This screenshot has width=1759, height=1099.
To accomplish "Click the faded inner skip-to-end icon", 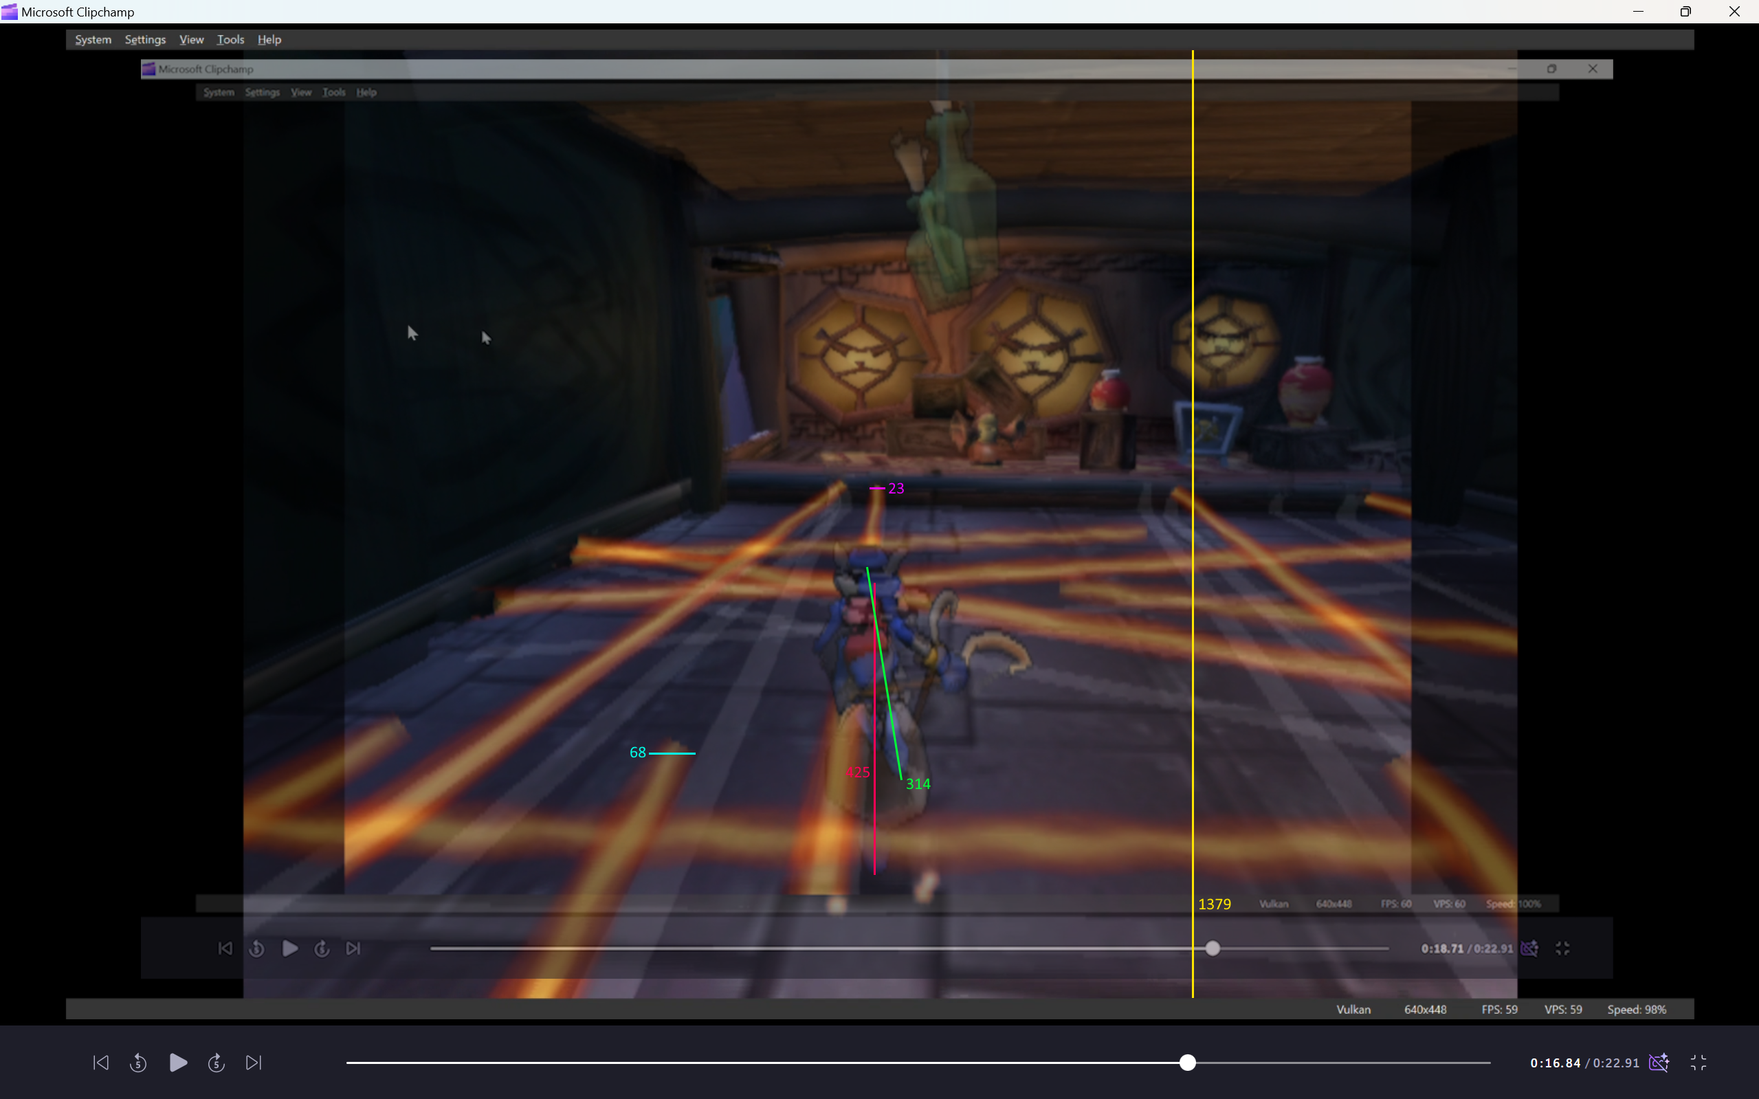I will 353,948.
